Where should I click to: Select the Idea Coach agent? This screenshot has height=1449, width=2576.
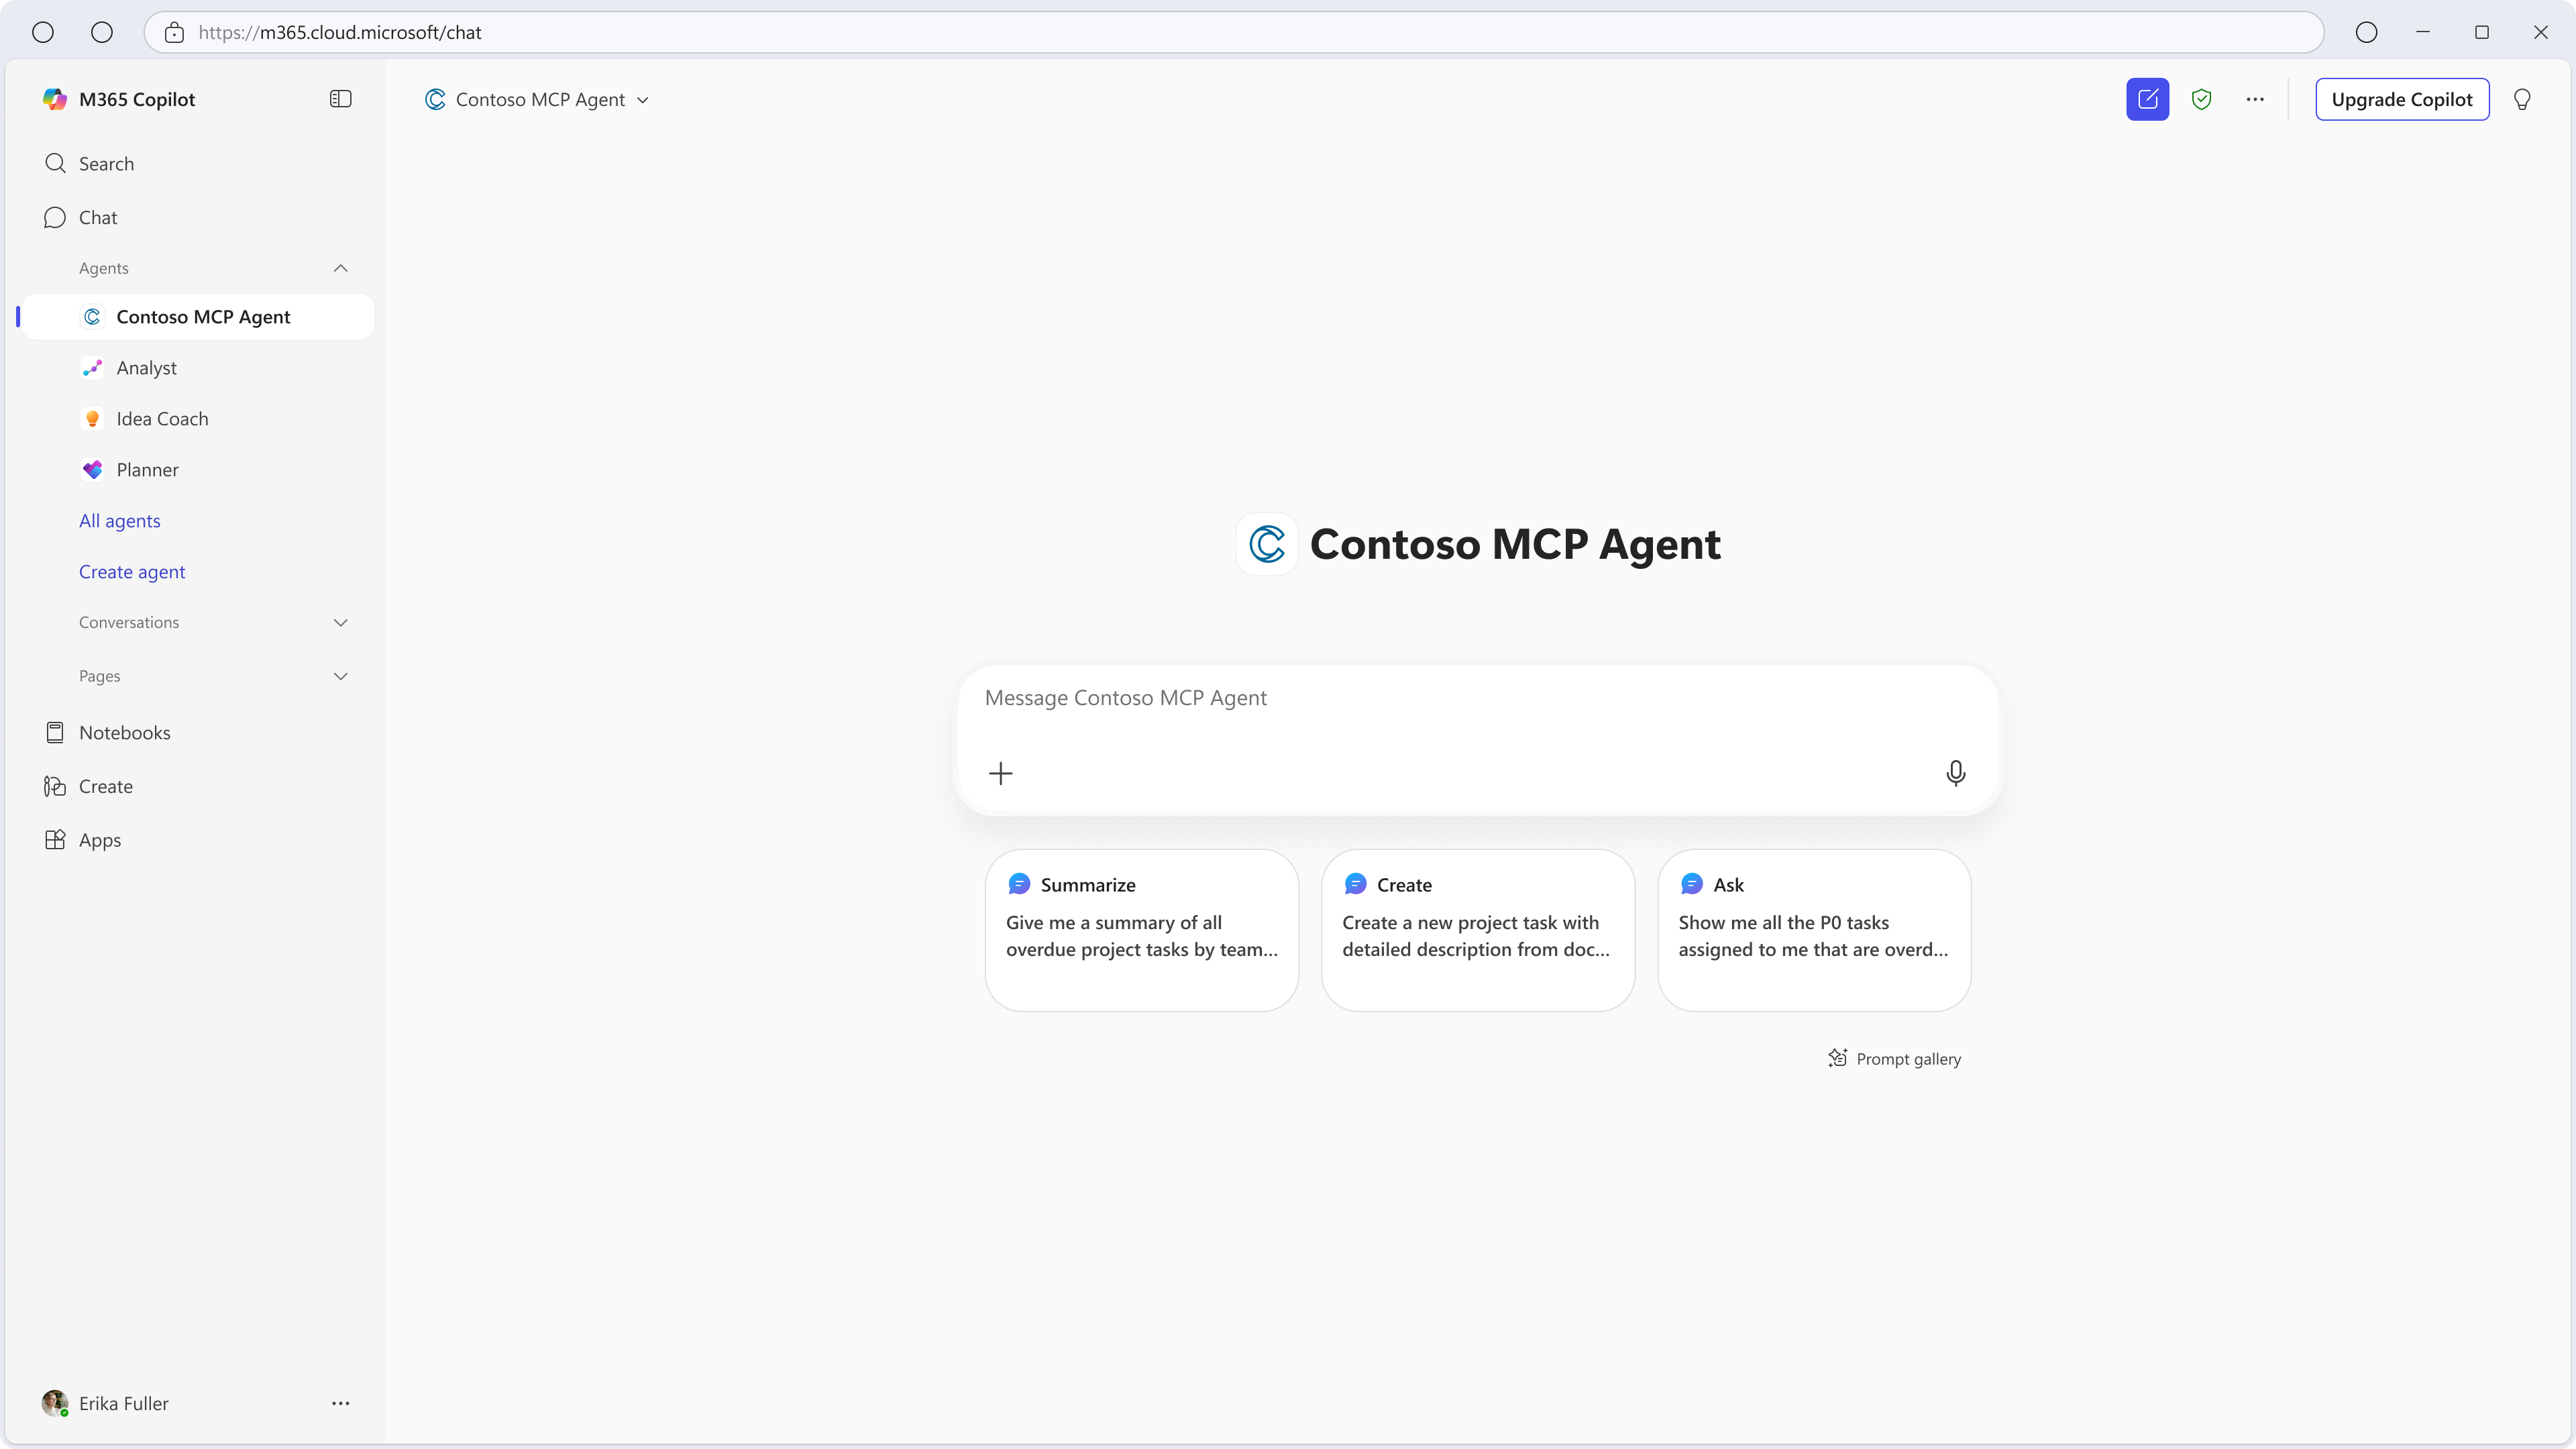tap(162, 419)
